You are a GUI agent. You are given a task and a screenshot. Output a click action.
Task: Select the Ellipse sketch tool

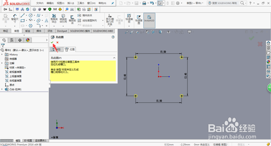click(x=38, y=21)
